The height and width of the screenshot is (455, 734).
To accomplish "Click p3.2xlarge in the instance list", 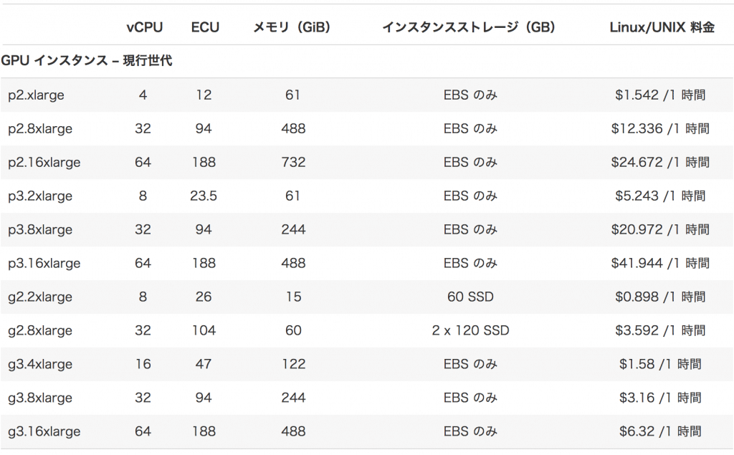I will click(x=40, y=196).
